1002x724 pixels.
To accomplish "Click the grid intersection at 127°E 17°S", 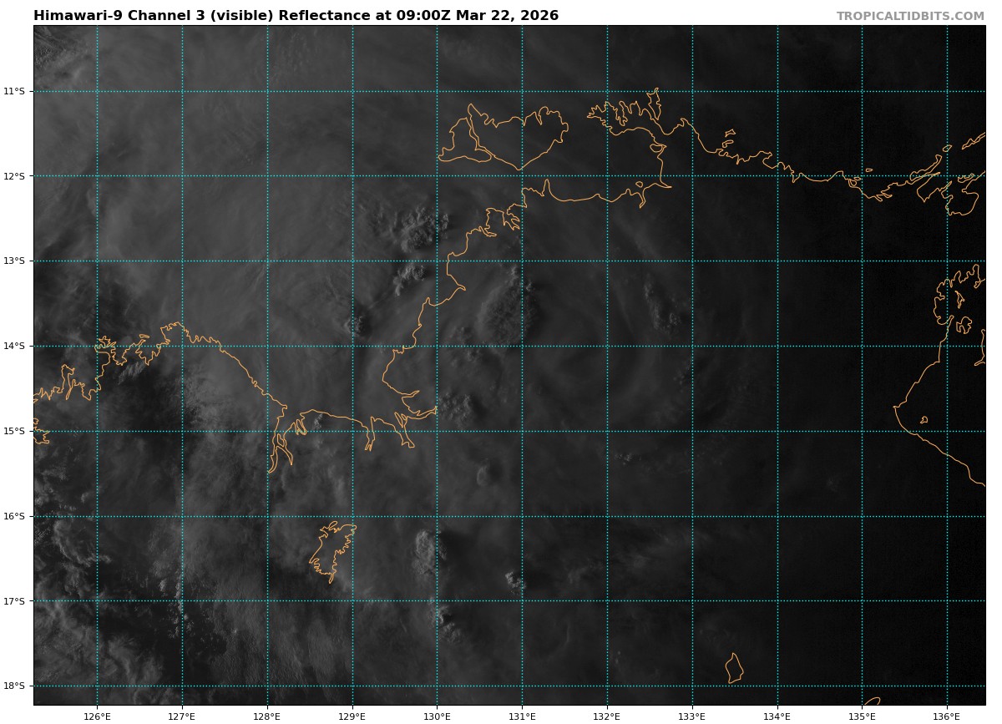I will [x=182, y=601].
